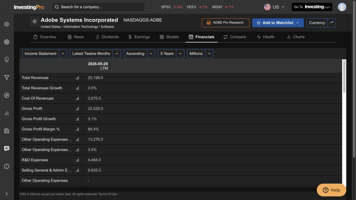Click the NASDAQGS:ADBE ticker text

click(143, 20)
